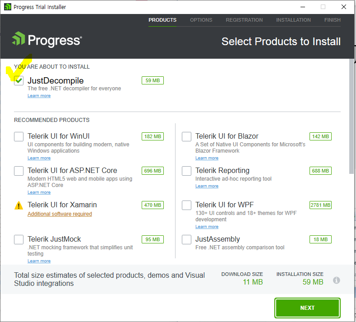Viewport: 356px width, 322px height.
Task: Click the 470 MB Xamarin size badge
Action: (x=153, y=205)
